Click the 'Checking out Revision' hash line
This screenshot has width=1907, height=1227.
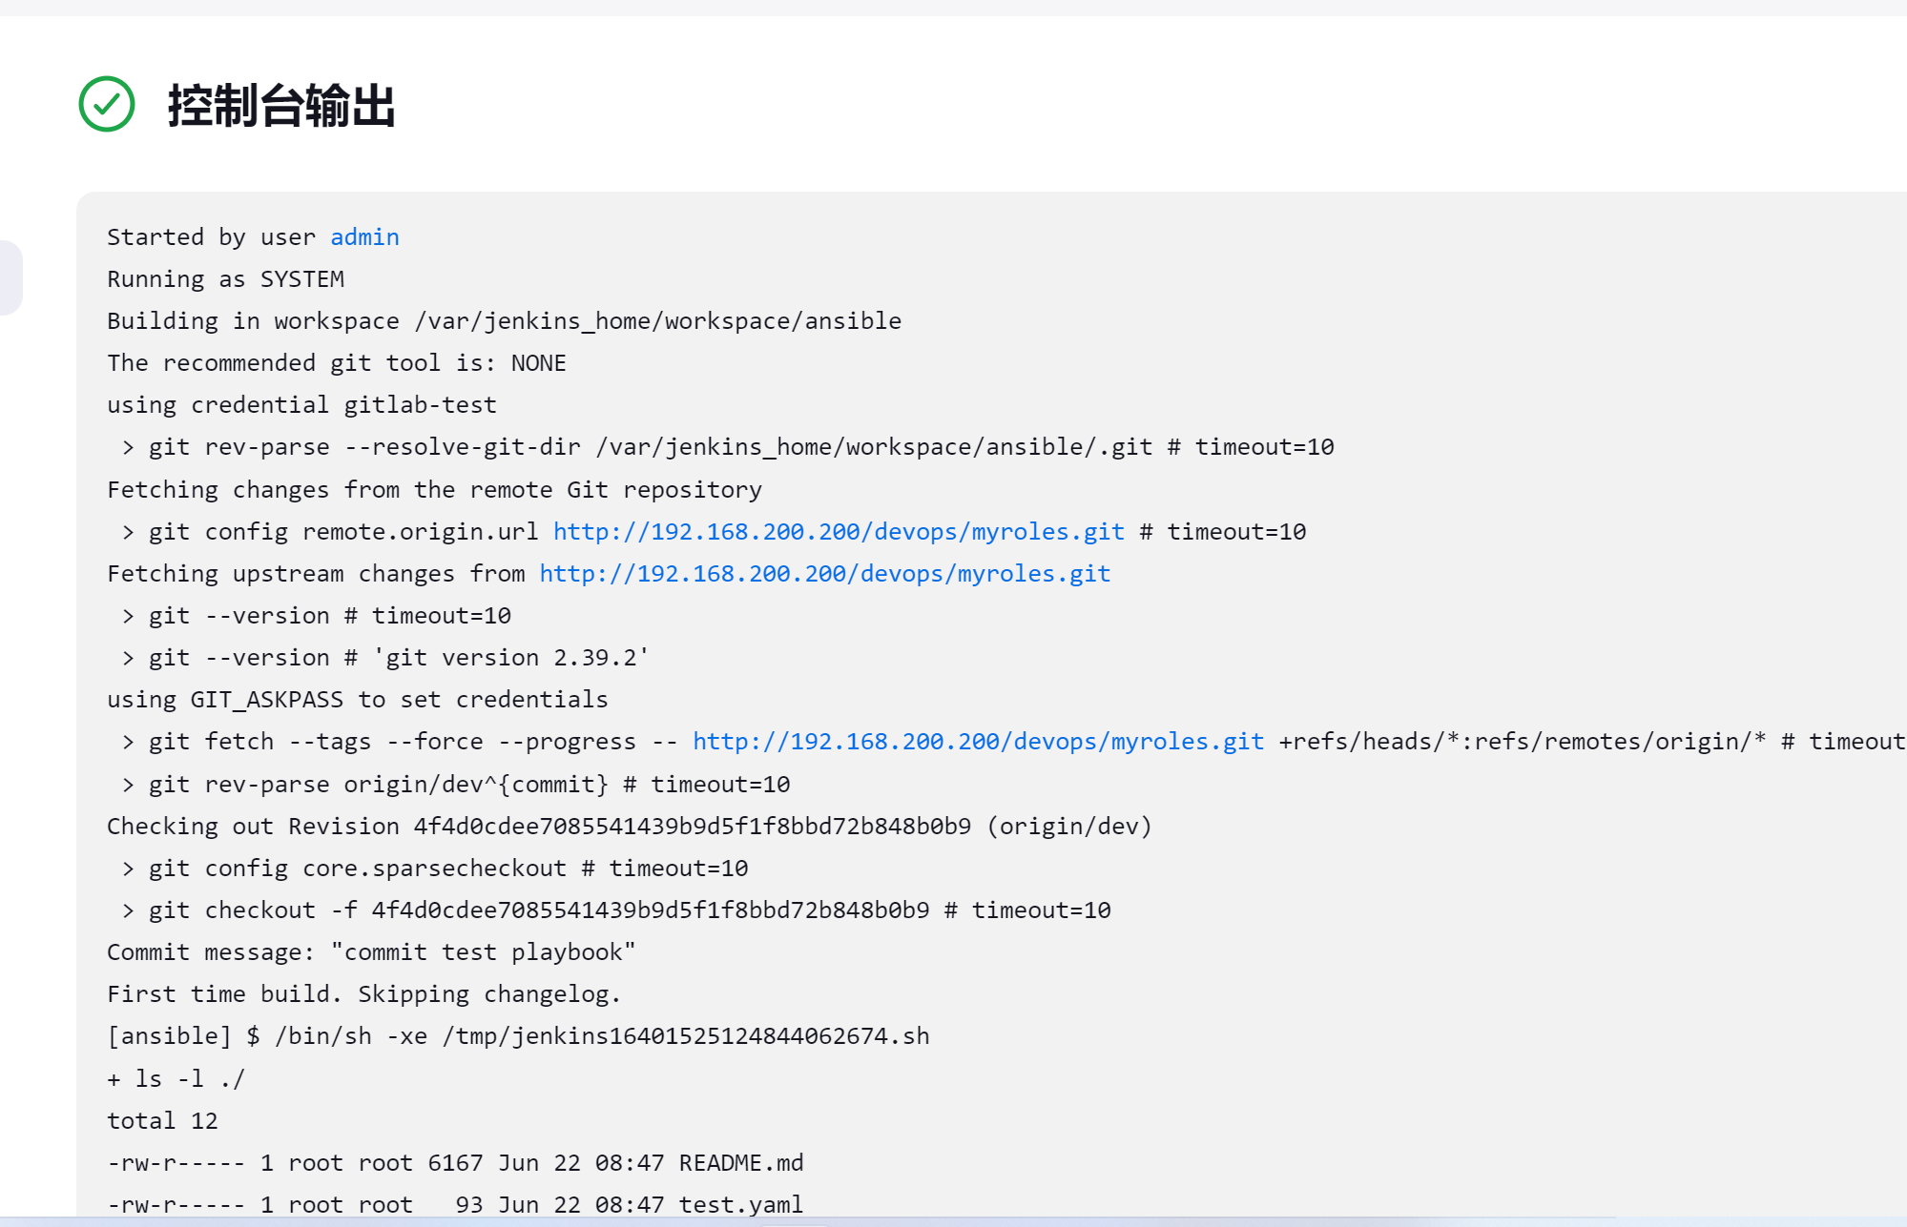coord(629,826)
